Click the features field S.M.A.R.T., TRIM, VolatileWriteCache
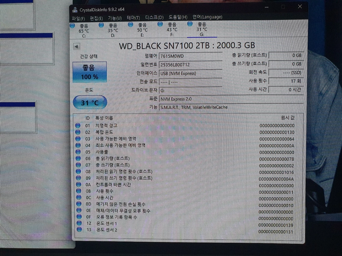The image size is (342, 256). tap(231, 107)
